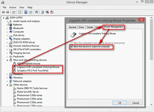Click the Back arrow toolbar icon
Viewport: 154px width, 112px height.
pyautogui.click(x=3, y=12)
